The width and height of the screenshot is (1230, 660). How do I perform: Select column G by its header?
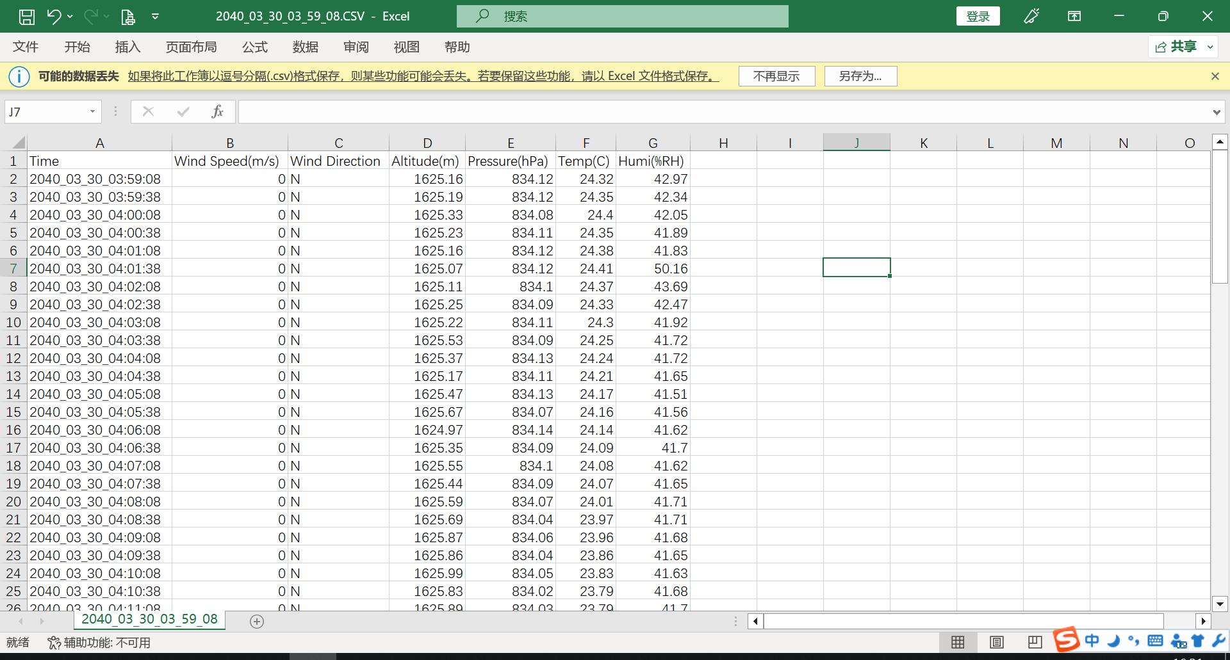point(653,143)
